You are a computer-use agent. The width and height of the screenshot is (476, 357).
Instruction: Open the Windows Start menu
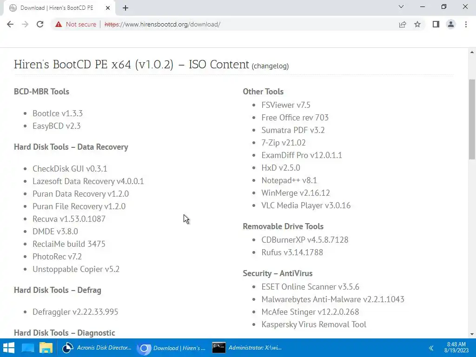coord(9,348)
